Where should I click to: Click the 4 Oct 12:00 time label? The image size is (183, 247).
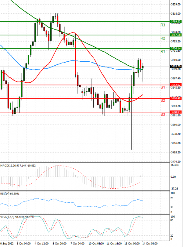tap(42, 244)
